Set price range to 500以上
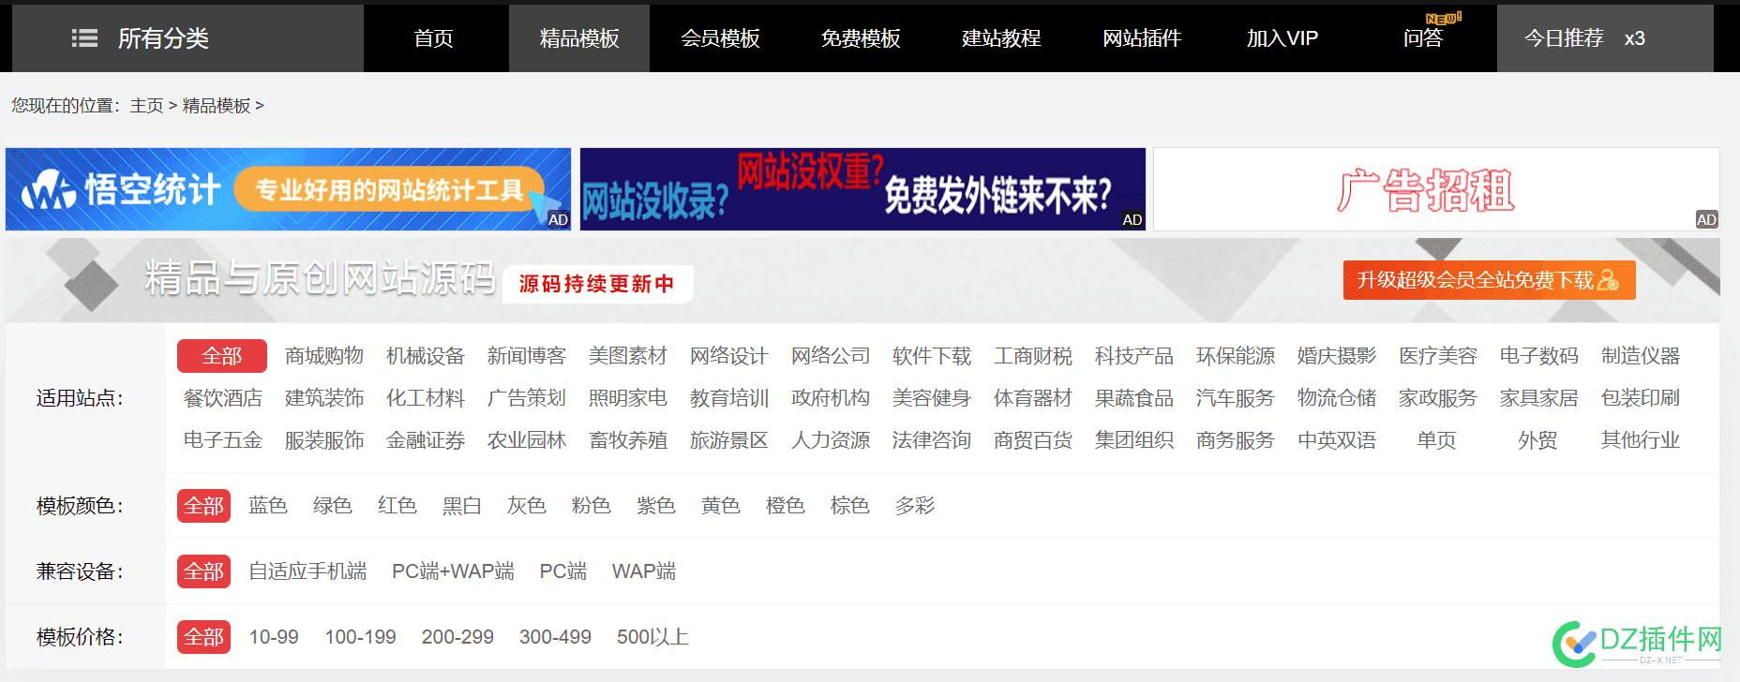Screen dimensions: 1740x682 pyautogui.click(x=652, y=637)
